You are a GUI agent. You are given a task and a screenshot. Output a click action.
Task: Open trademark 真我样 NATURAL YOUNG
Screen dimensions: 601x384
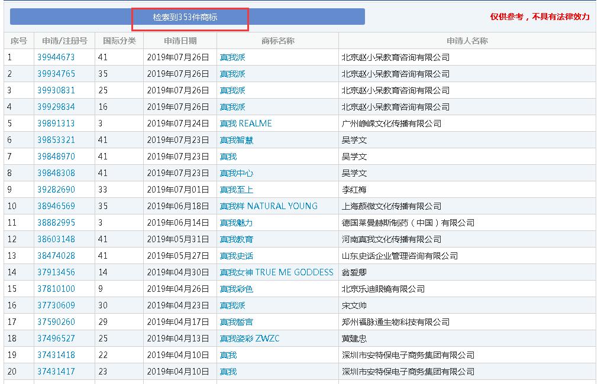click(x=269, y=206)
